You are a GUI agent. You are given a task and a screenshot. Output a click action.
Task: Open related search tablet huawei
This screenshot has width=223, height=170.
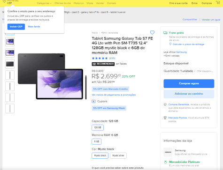click(x=118, y=12)
